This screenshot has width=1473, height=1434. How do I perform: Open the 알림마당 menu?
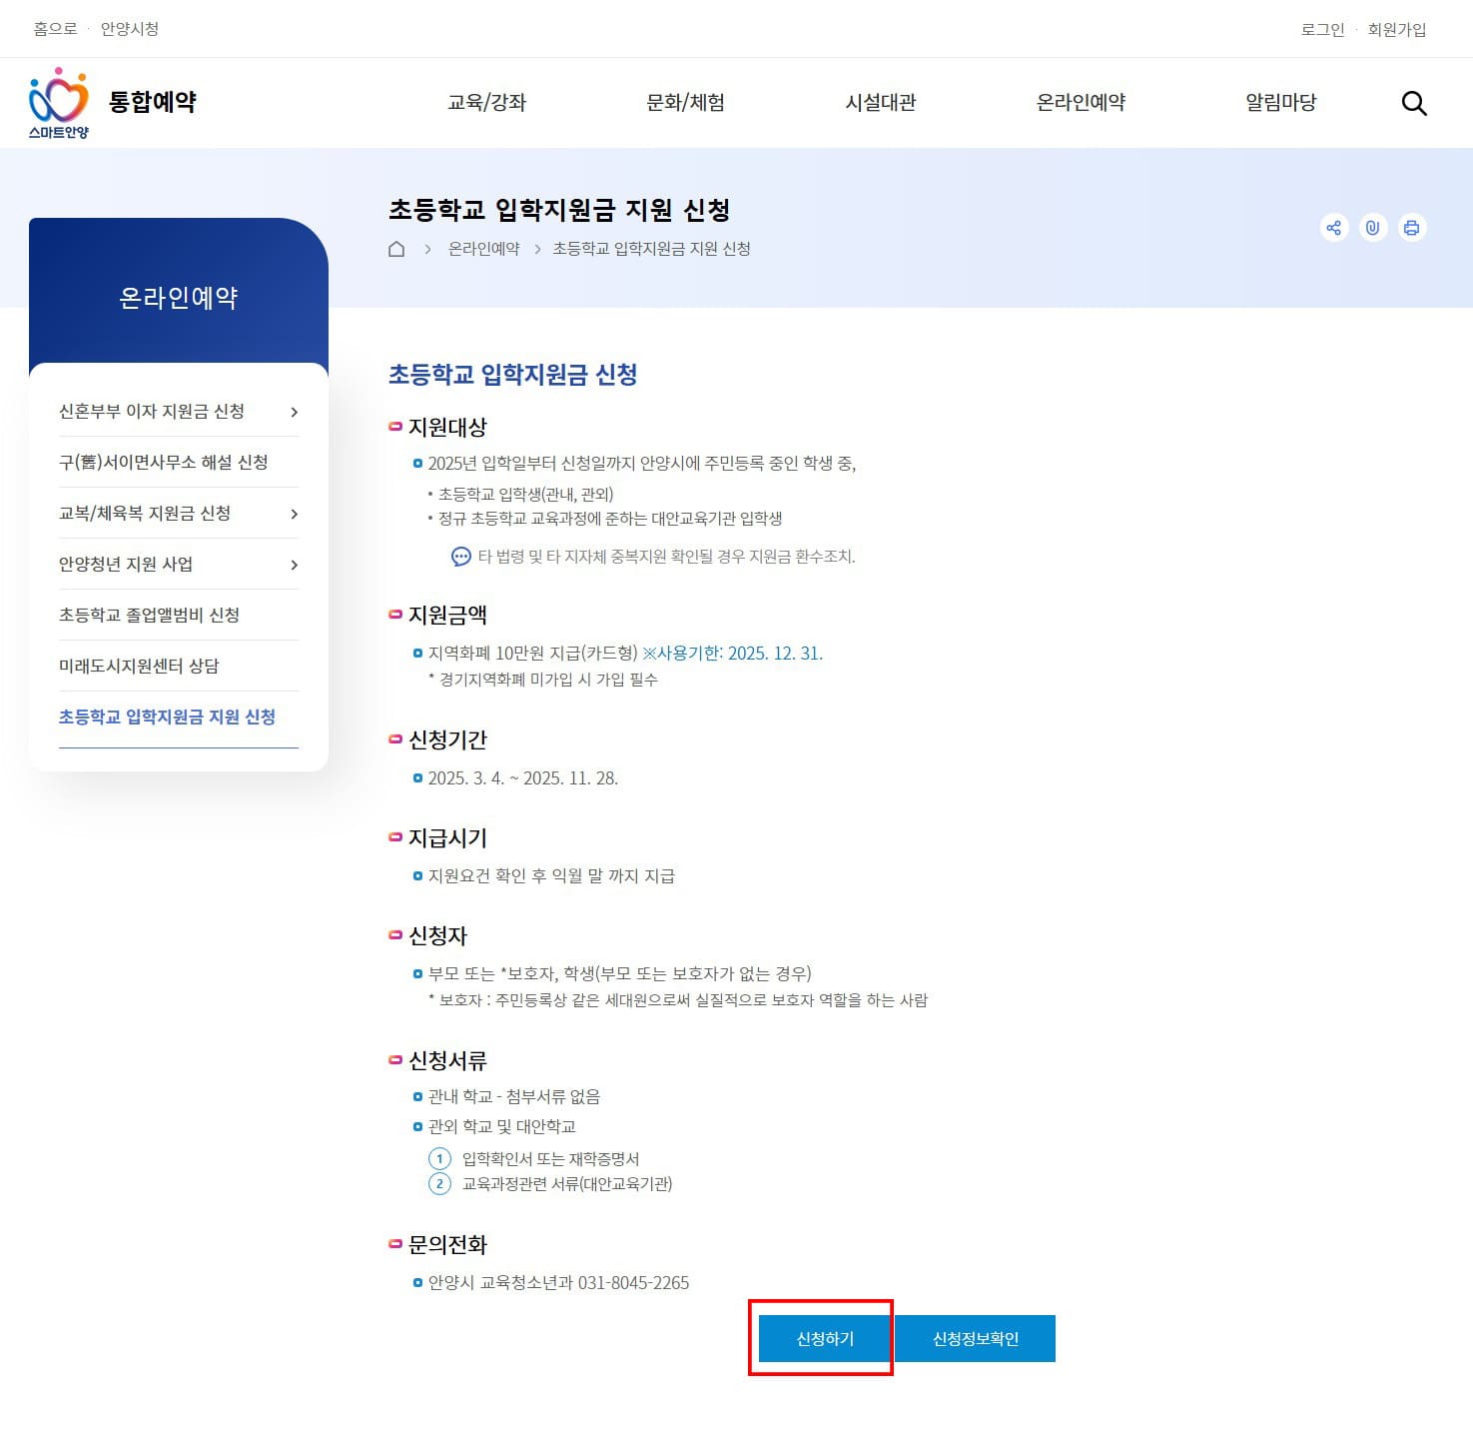[x=1281, y=102]
